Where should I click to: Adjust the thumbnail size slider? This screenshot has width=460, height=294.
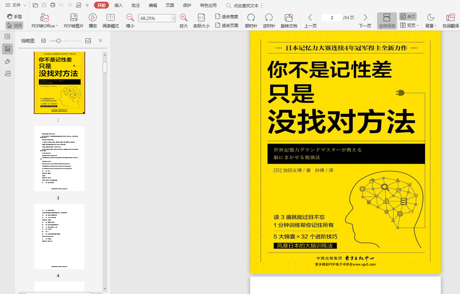tap(59, 41)
